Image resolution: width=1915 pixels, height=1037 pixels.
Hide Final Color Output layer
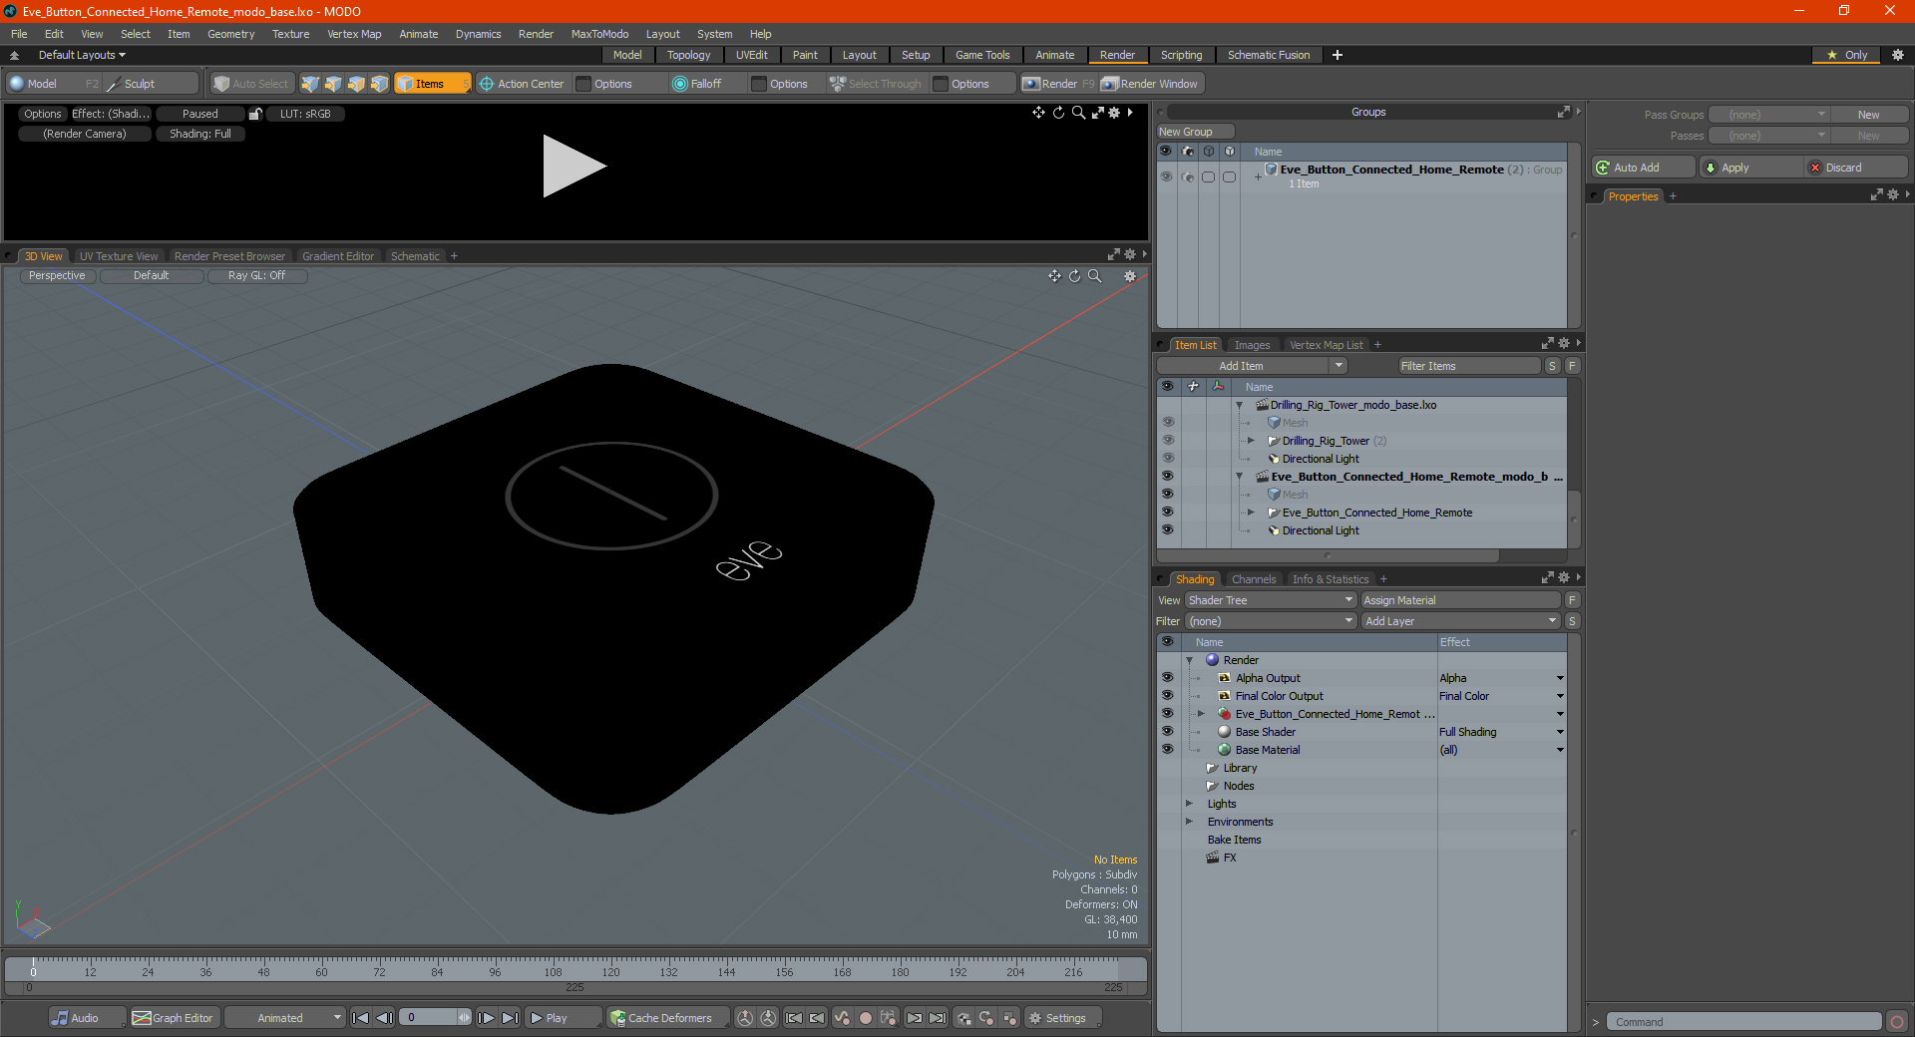[1167, 696]
